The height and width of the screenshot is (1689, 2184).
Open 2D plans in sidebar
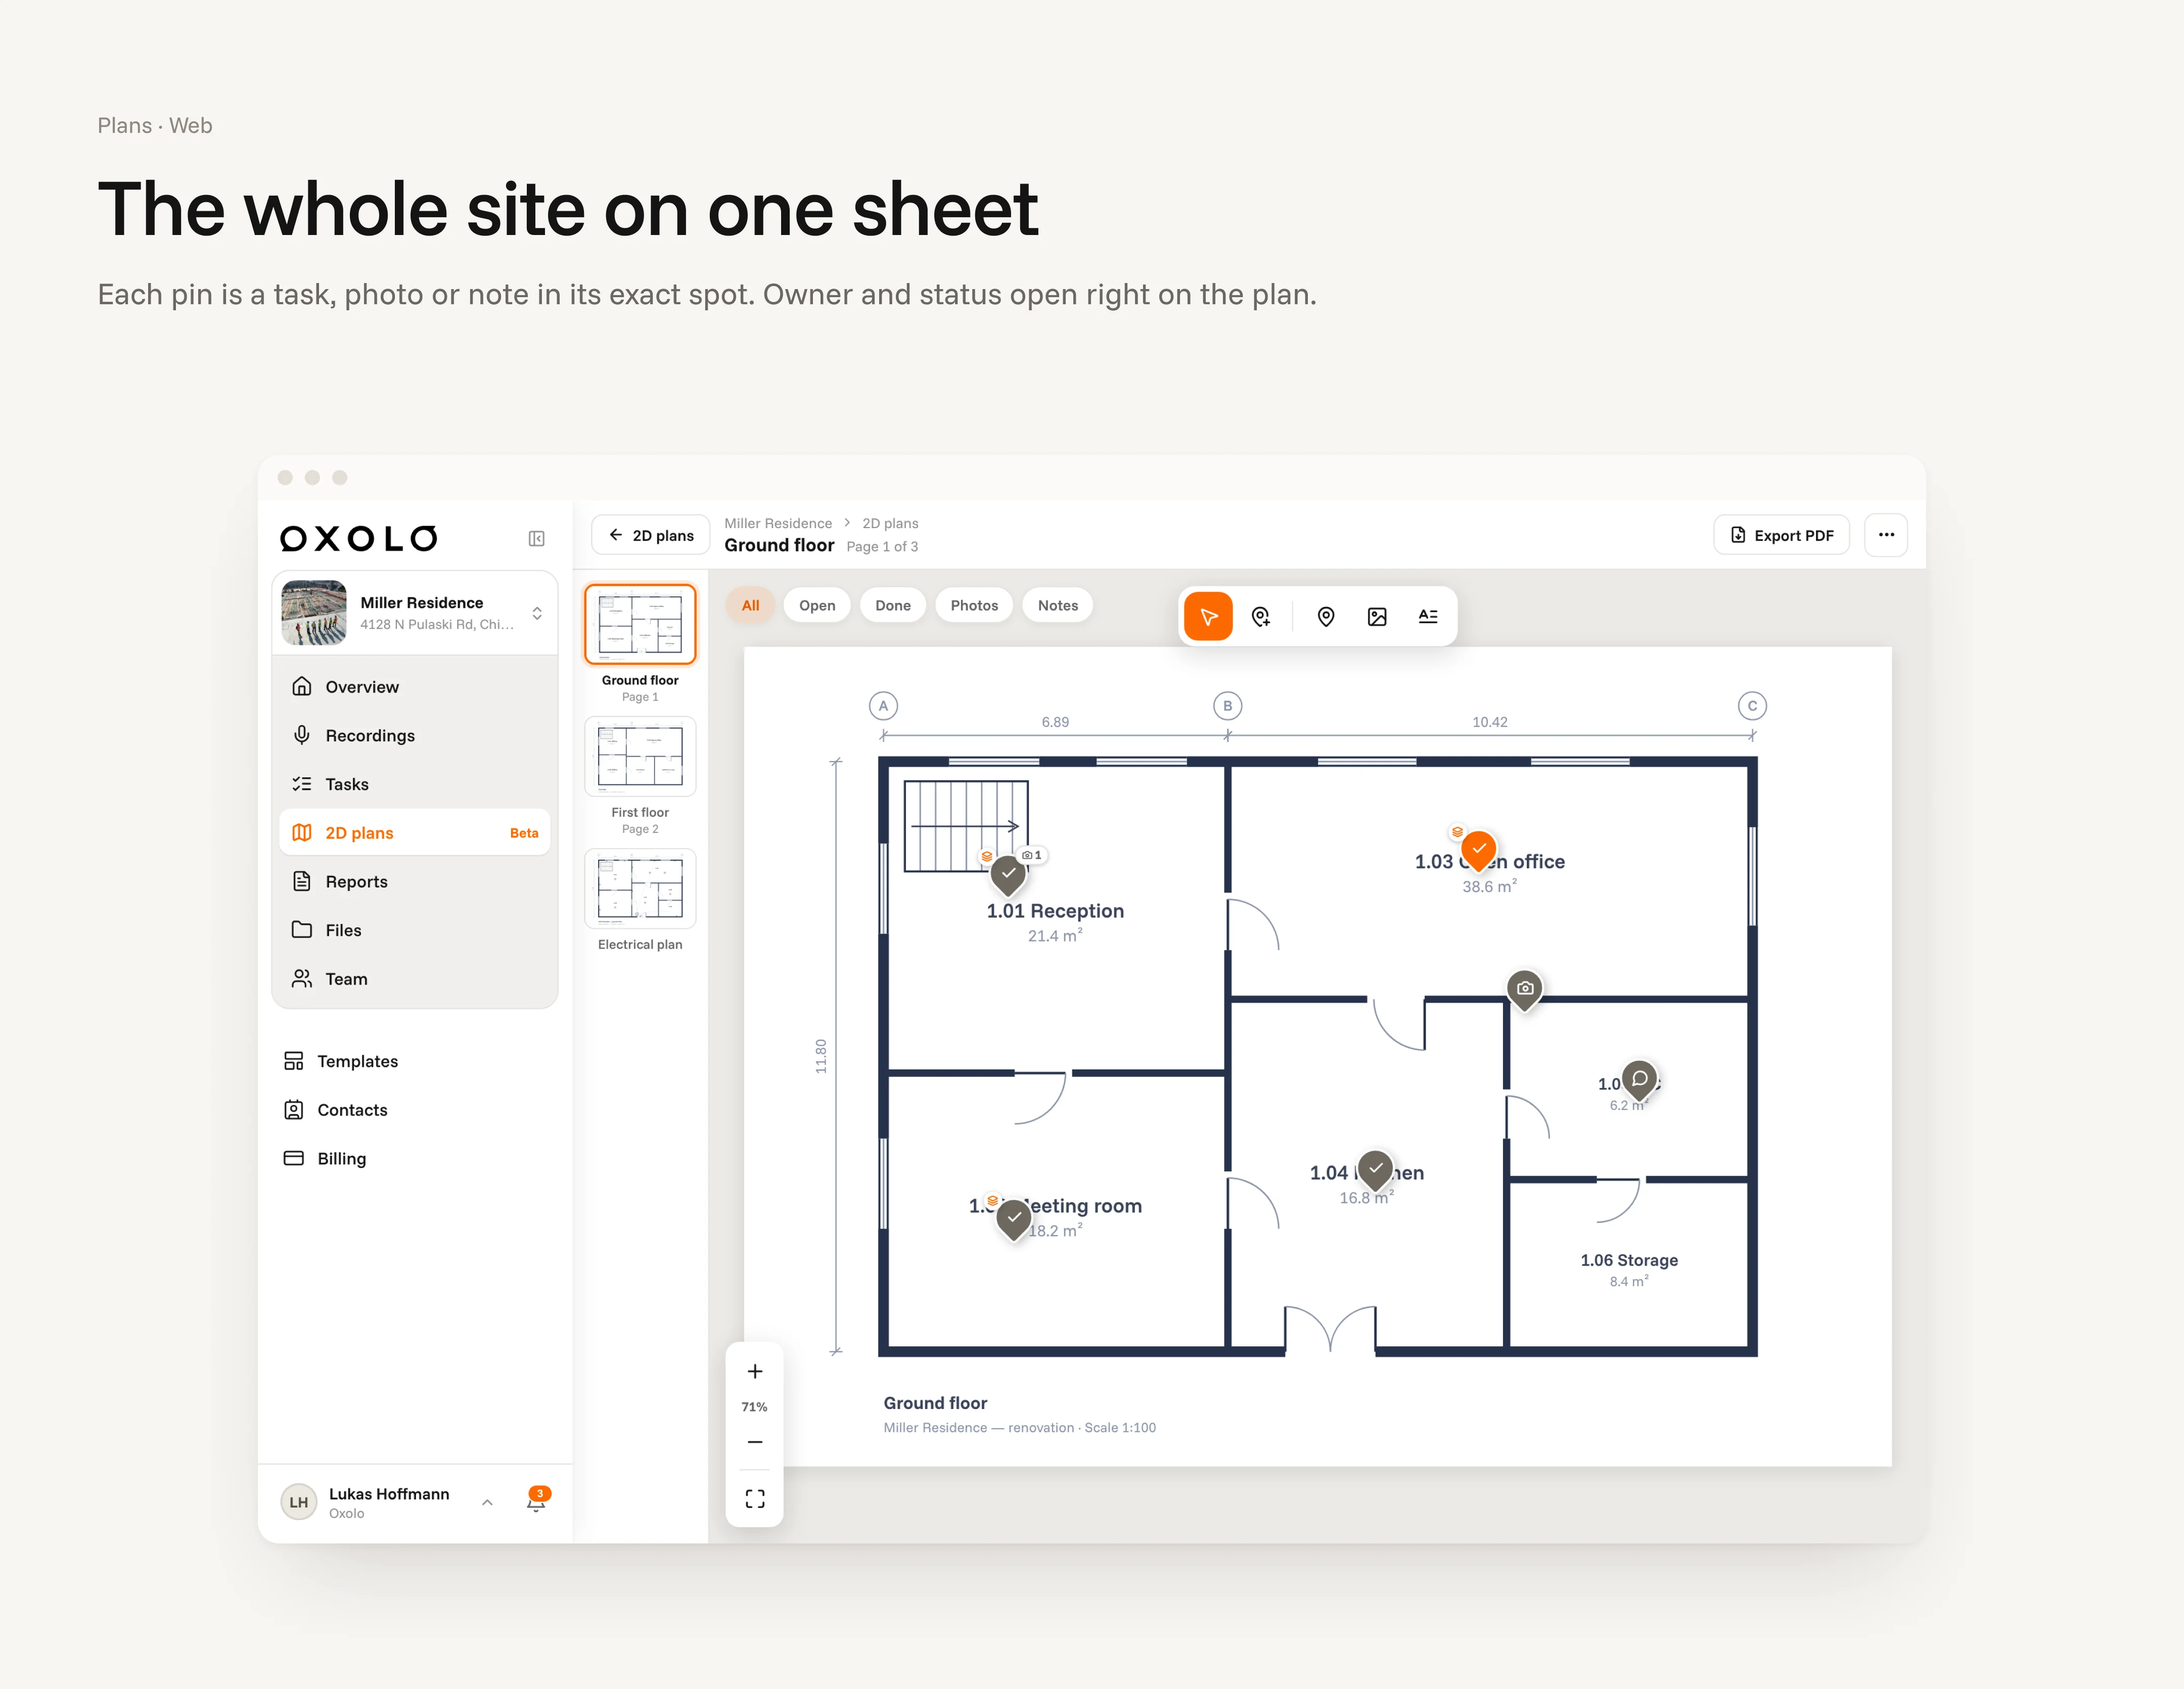(415, 832)
